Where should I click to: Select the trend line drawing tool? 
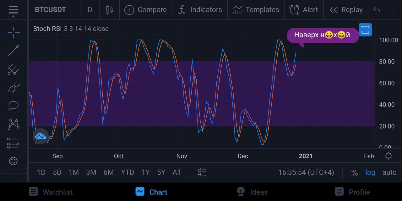click(x=13, y=51)
